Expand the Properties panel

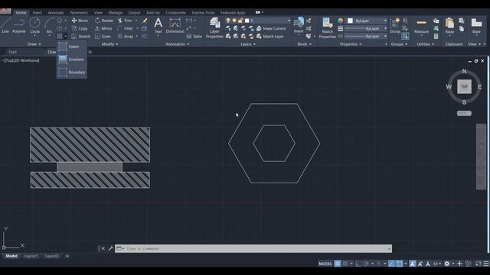click(351, 44)
